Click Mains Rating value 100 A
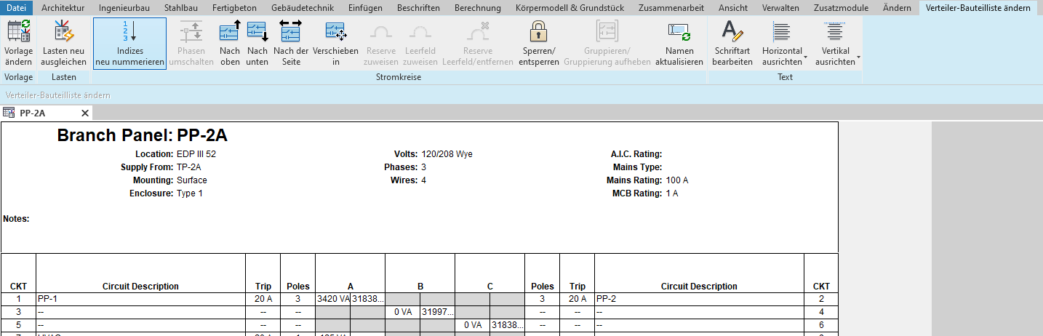The image size is (1043, 336). tap(676, 180)
